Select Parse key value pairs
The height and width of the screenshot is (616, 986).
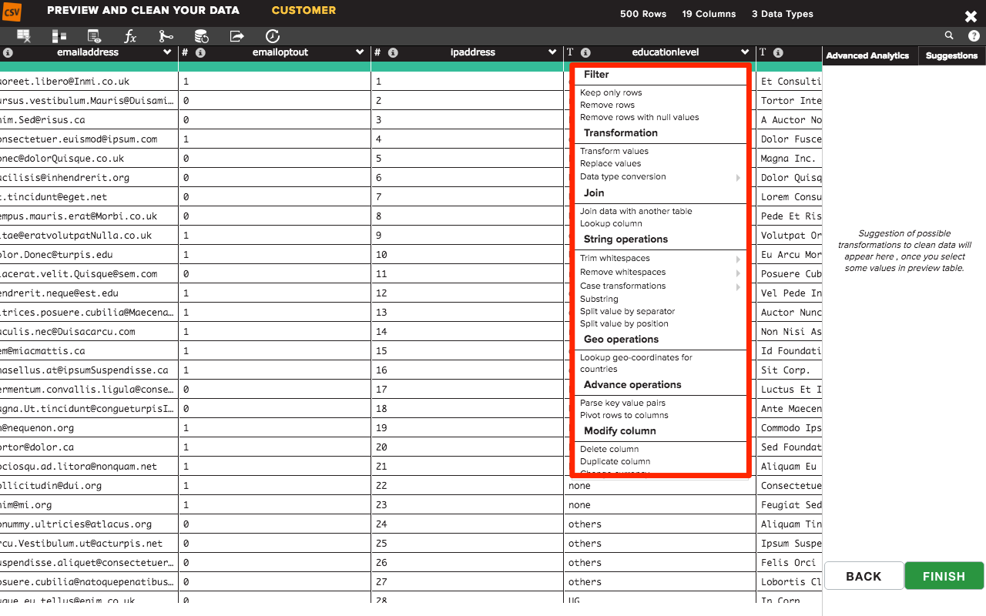coord(622,403)
